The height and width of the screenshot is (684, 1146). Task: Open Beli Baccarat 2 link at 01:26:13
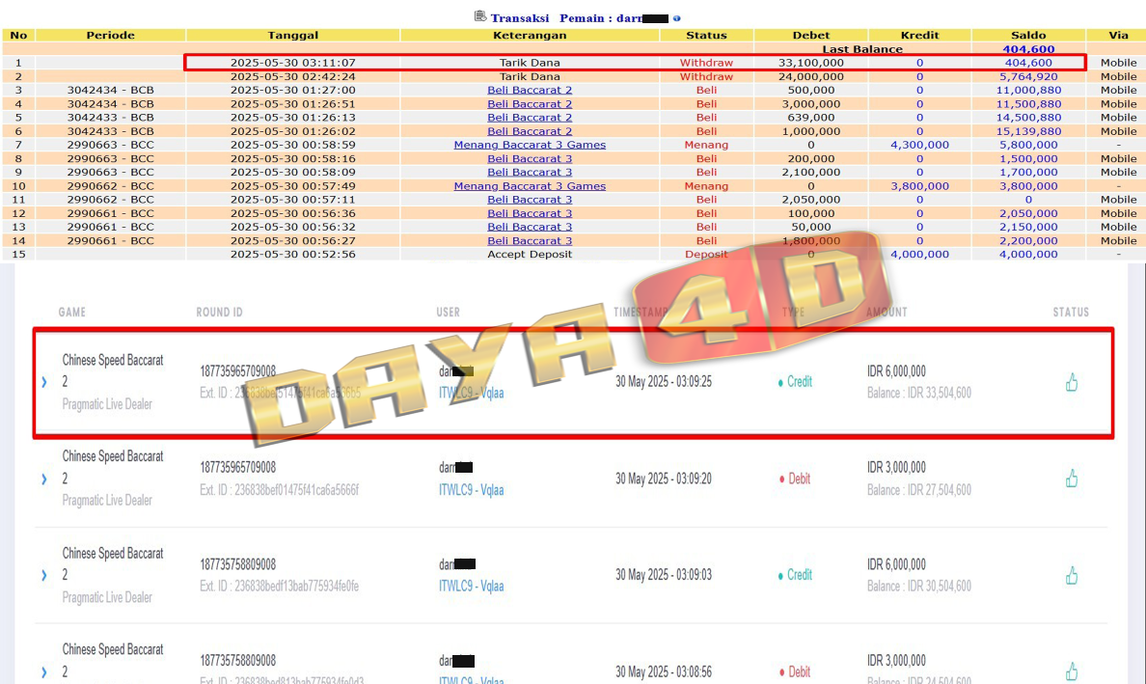click(x=530, y=117)
